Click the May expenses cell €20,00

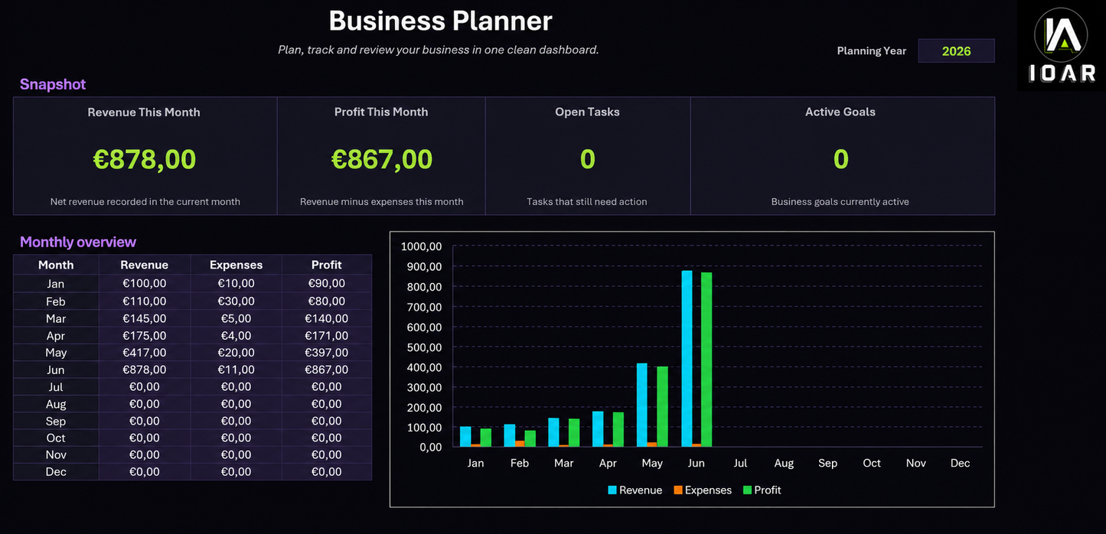click(x=236, y=353)
